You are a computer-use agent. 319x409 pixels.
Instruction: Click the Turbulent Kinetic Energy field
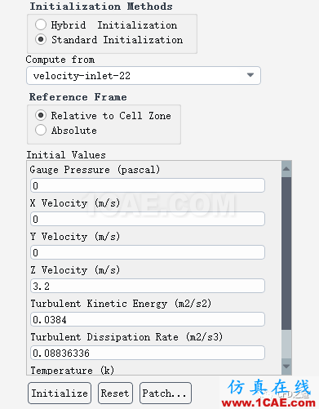[x=148, y=319]
